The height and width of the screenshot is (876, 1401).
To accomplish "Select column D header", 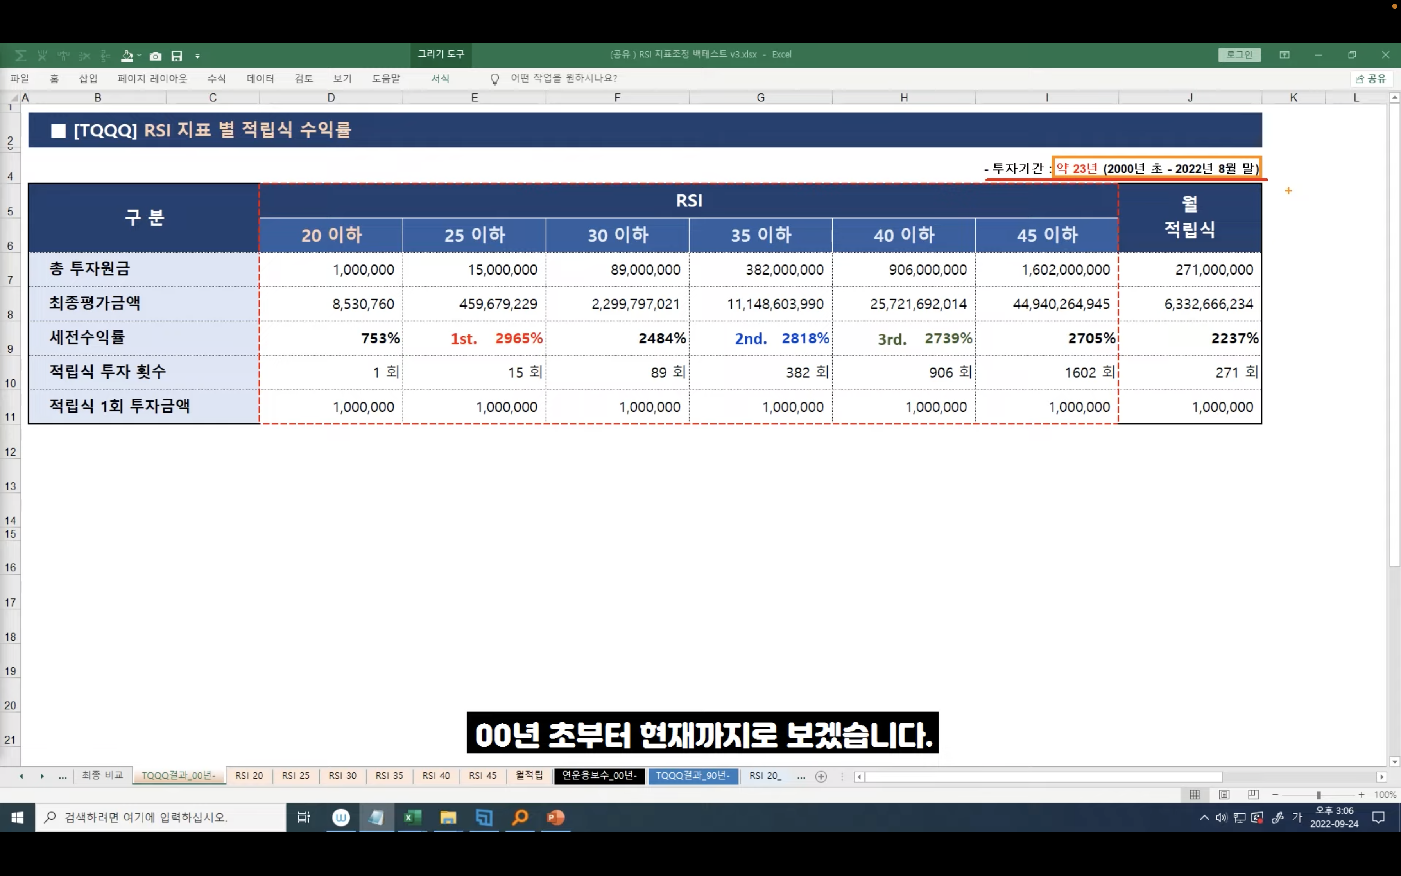I will click(331, 98).
